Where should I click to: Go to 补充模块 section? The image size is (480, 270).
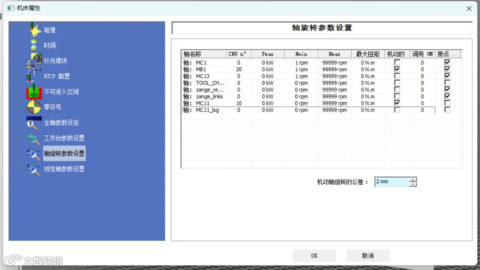pos(55,61)
